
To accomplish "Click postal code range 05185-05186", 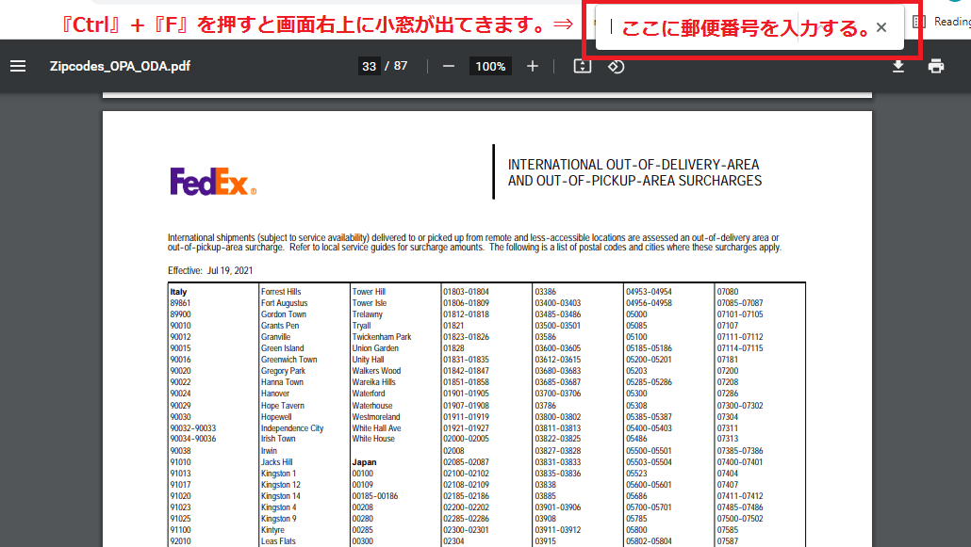I will (649, 348).
